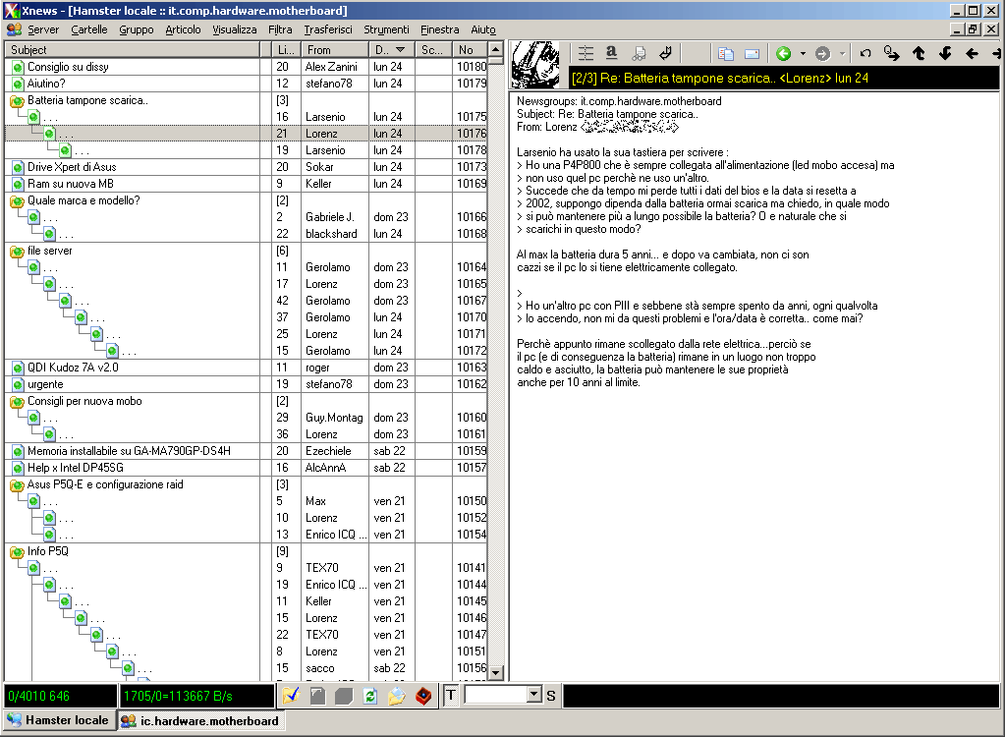Click the envelope mail icon in toolbar

click(753, 53)
